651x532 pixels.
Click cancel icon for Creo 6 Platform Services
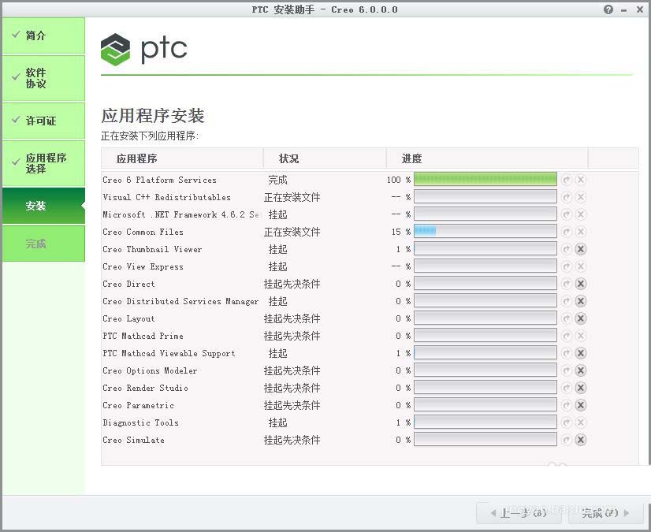click(x=580, y=180)
